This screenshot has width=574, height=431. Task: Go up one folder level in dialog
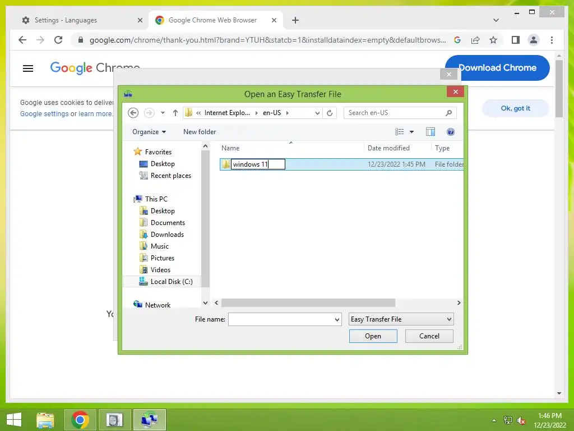175,113
